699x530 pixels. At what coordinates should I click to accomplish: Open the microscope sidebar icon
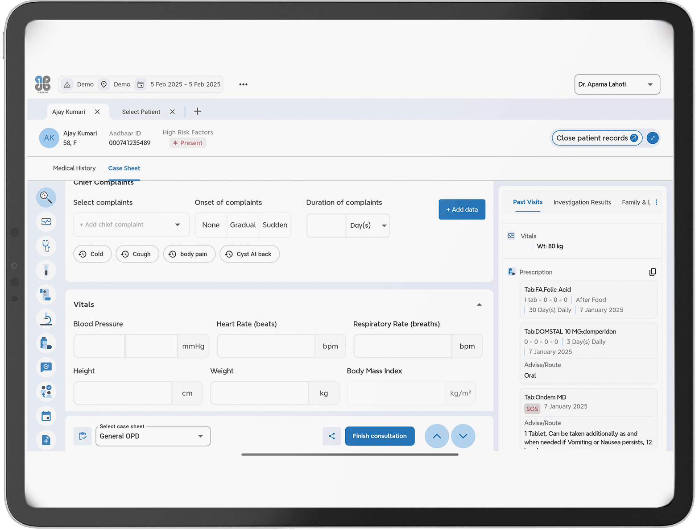[x=46, y=319]
